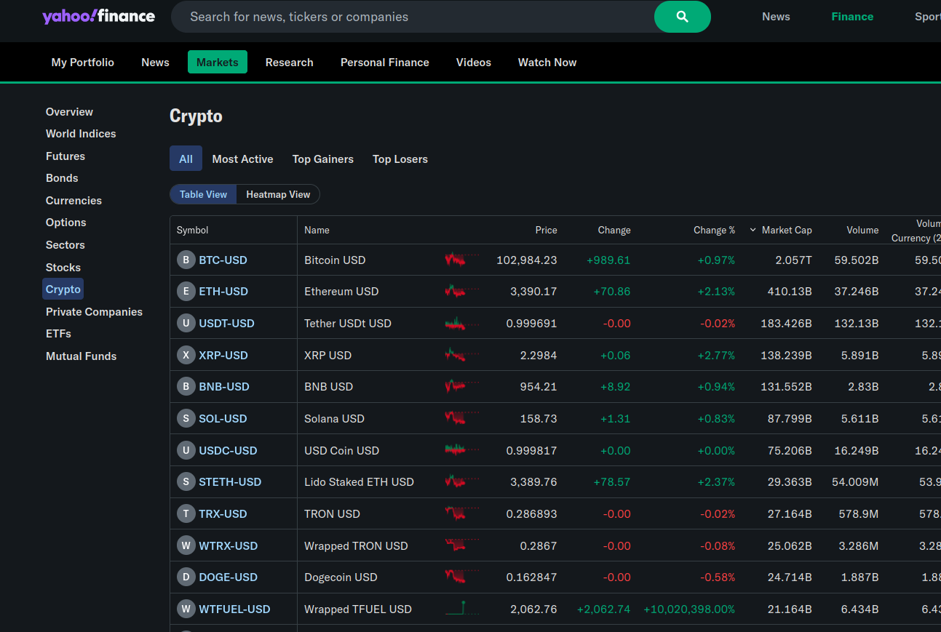The width and height of the screenshot is (941, 632).
Task: Select the Table View toggle
Action: [203, 195]
